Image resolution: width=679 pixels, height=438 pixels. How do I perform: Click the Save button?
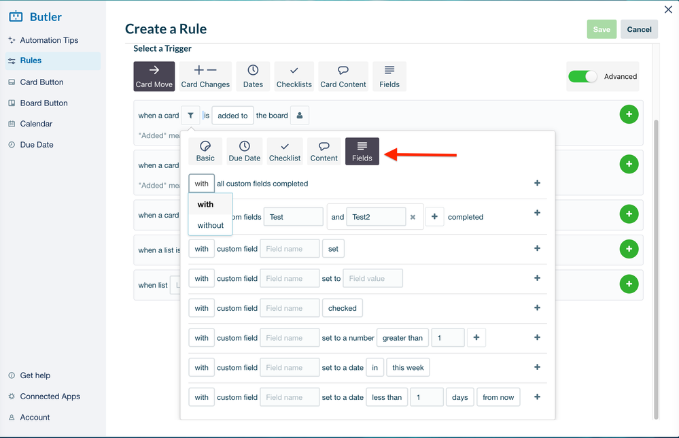pyautogui.click(x=602, y=29)
